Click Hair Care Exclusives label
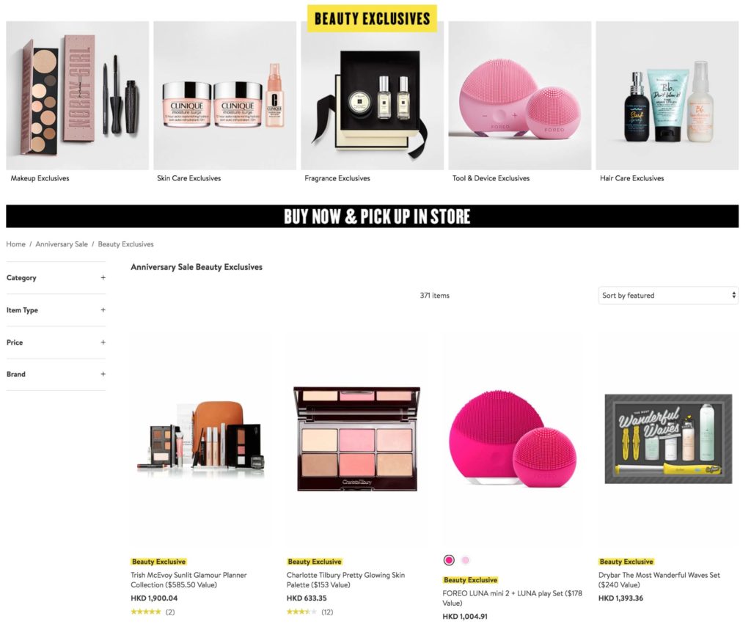The image size is (751, 627). click(x=631, y=178)
